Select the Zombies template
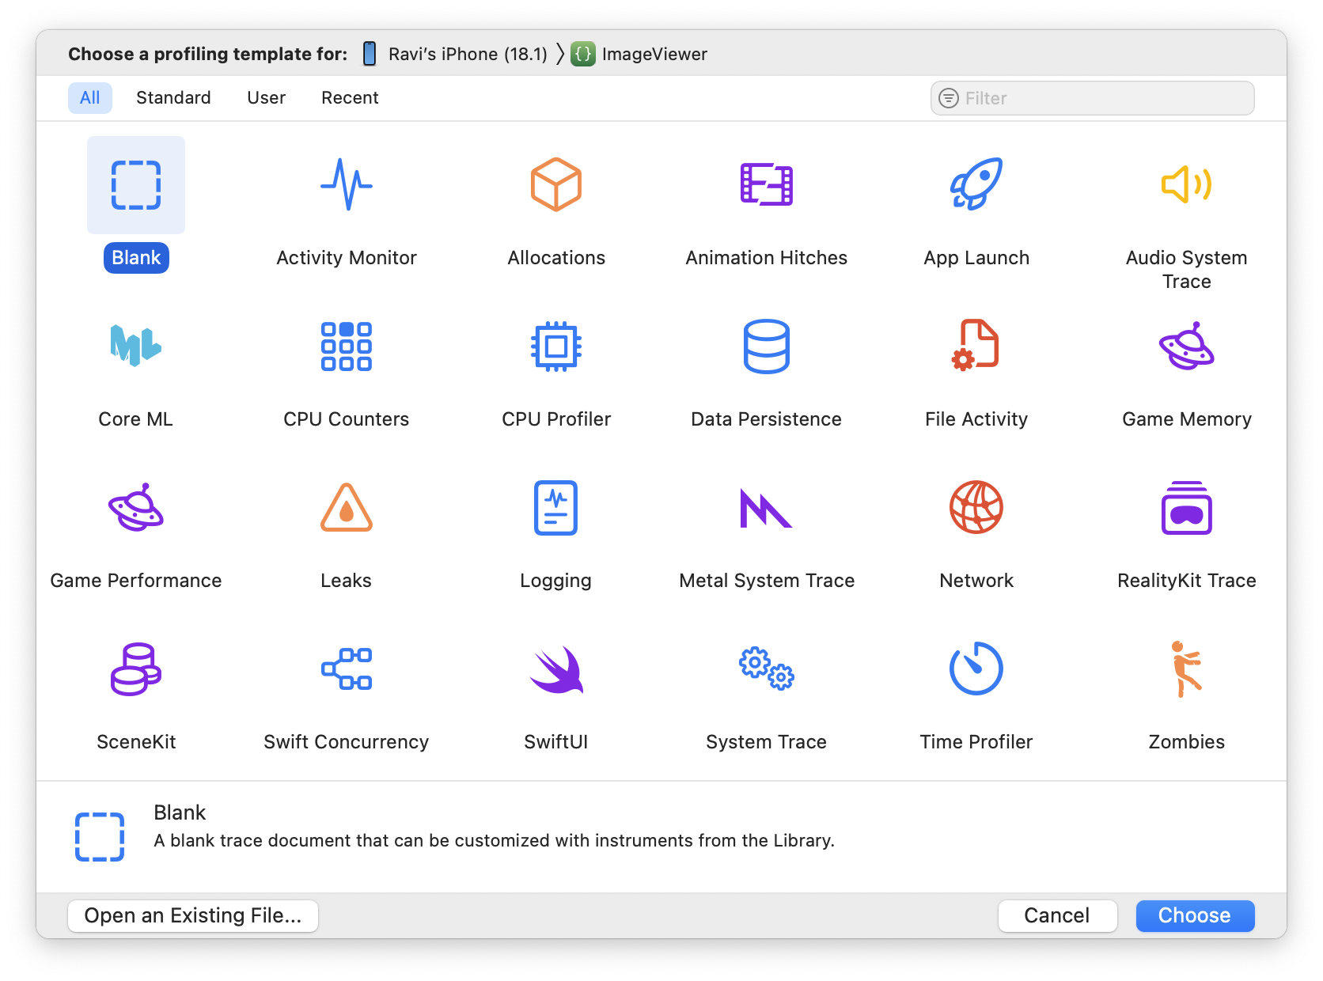1323x981 pixels. [x=1186, y=690]
